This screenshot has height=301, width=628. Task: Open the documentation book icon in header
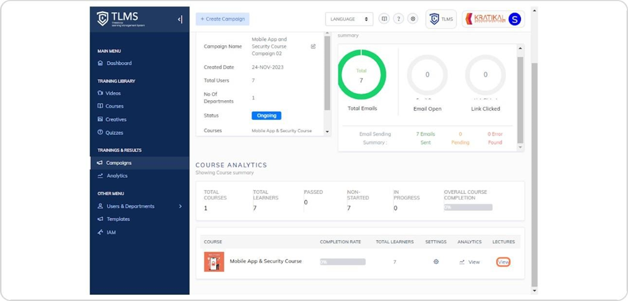point(384,19)
